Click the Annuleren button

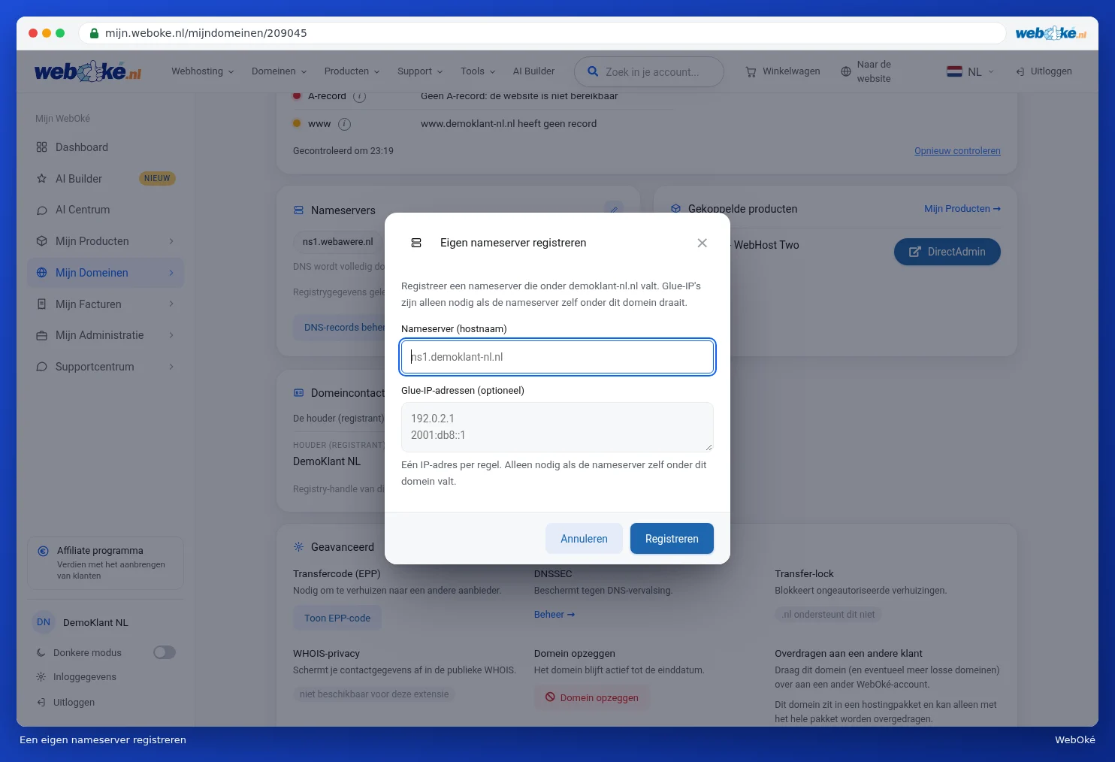pos(584,539)
